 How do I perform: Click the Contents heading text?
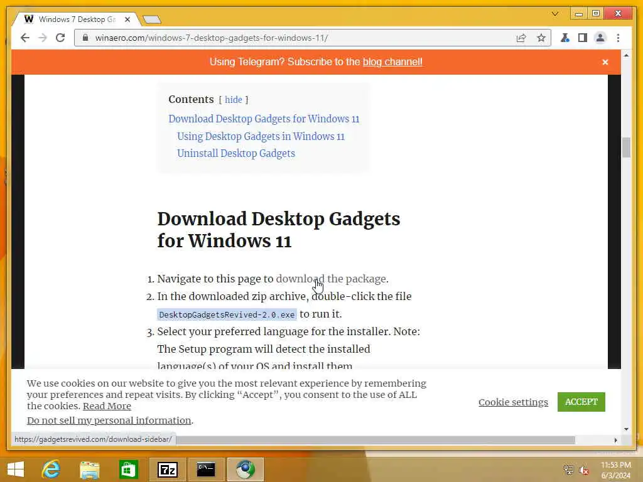(x=191, y=100)
